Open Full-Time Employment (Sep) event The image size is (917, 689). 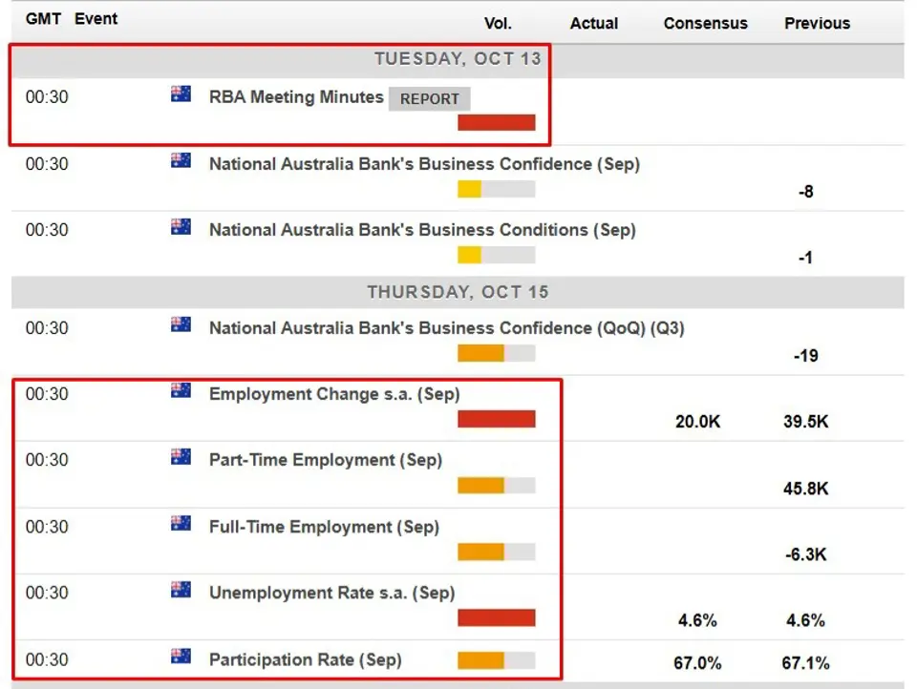point(324,527)
